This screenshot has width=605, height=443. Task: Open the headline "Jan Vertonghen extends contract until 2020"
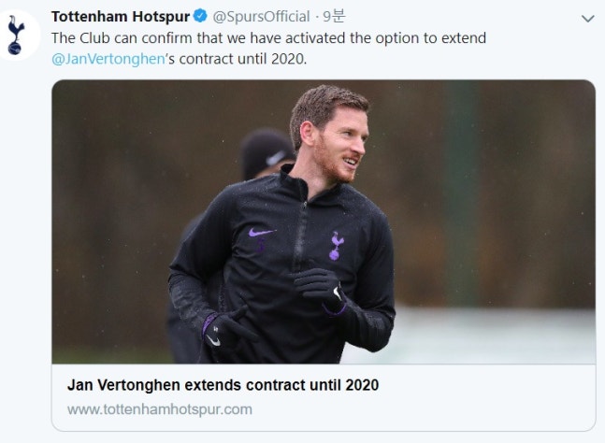point(223,385)
